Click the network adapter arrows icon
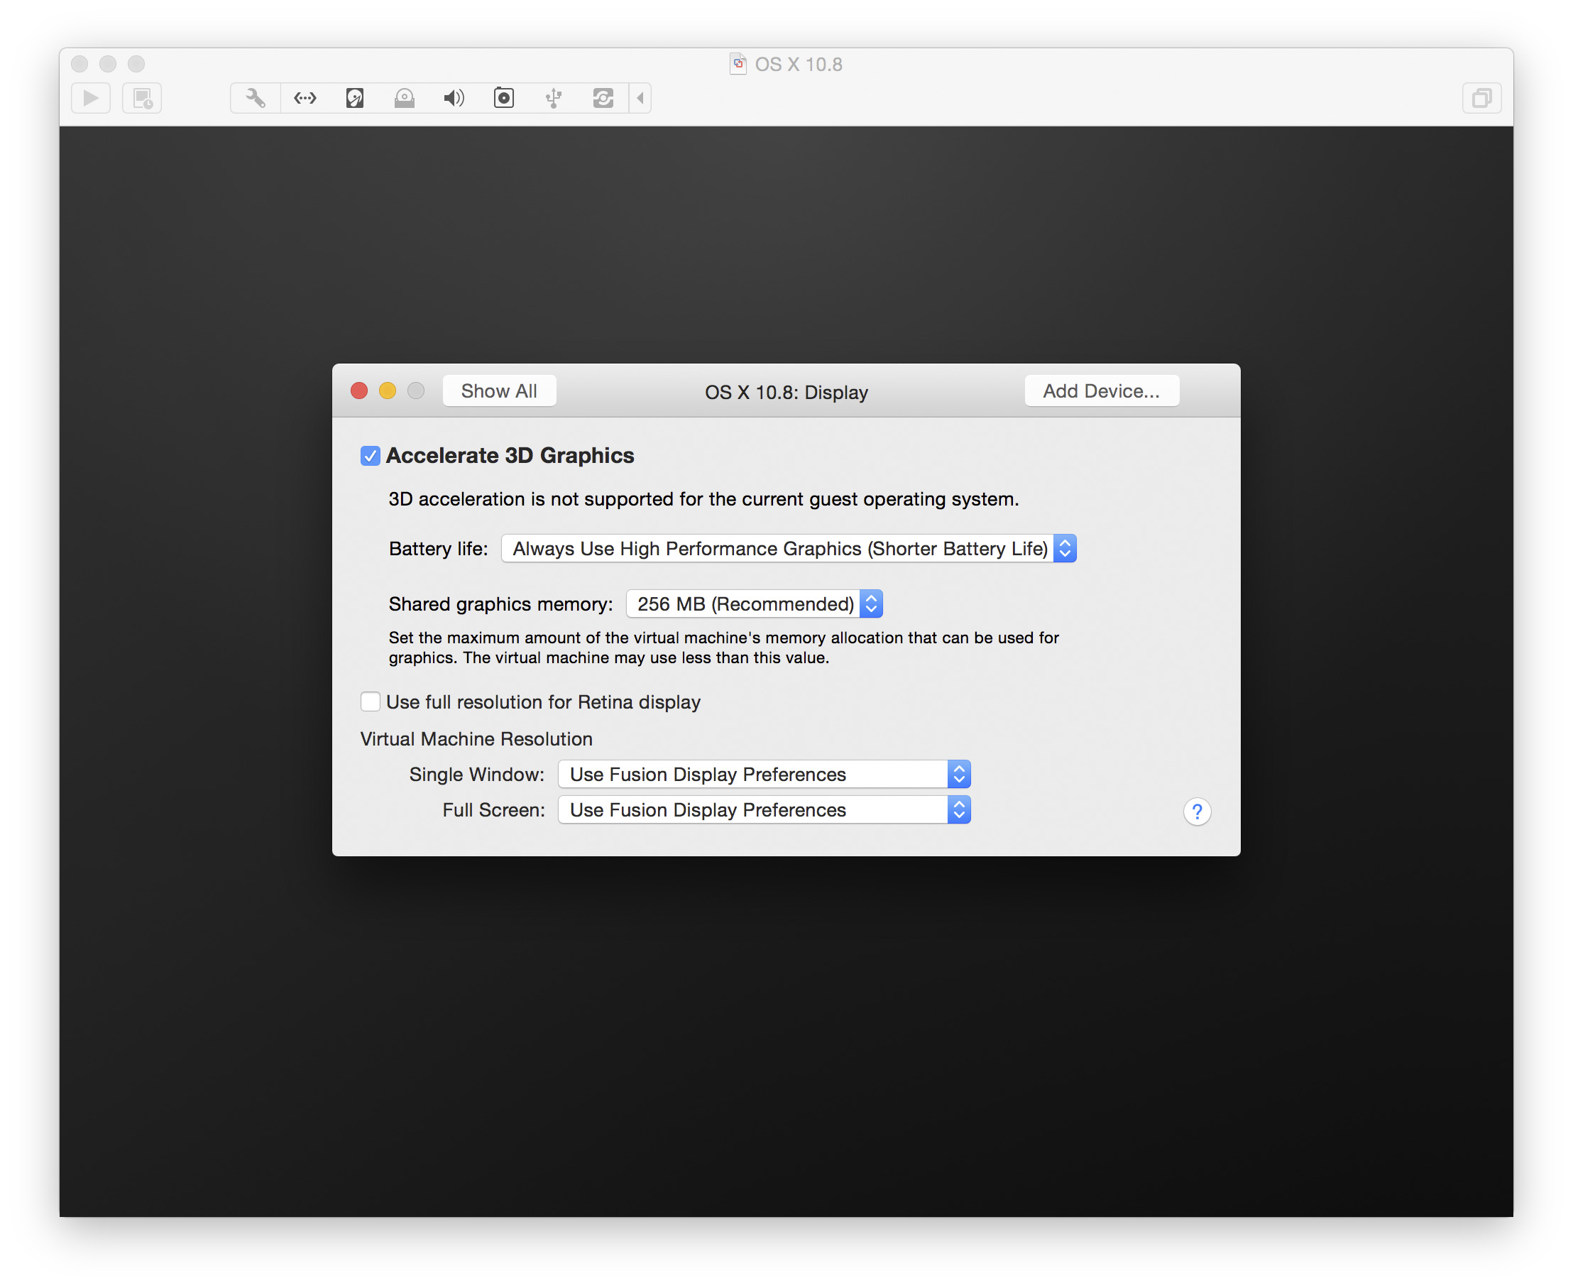 point(305,98)
